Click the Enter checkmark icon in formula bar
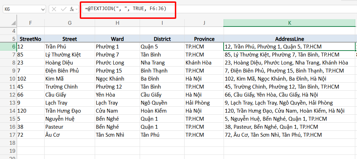 63,9
